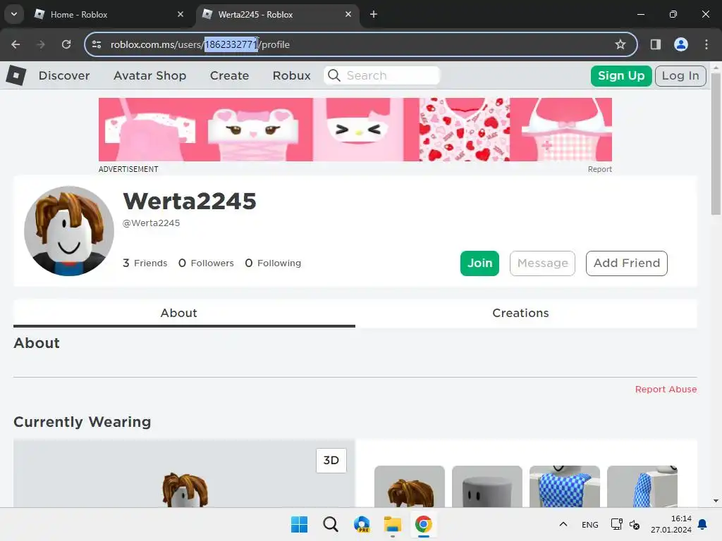Click the Chrome icon in the taskbar
The width and height of the screenshot is (722, 541).
coord(424,524)
